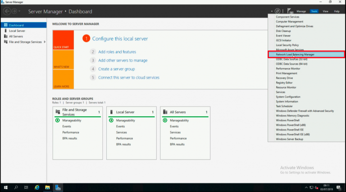
Task: Open Events in Local Server tile
Action: [x=120, y=126]
